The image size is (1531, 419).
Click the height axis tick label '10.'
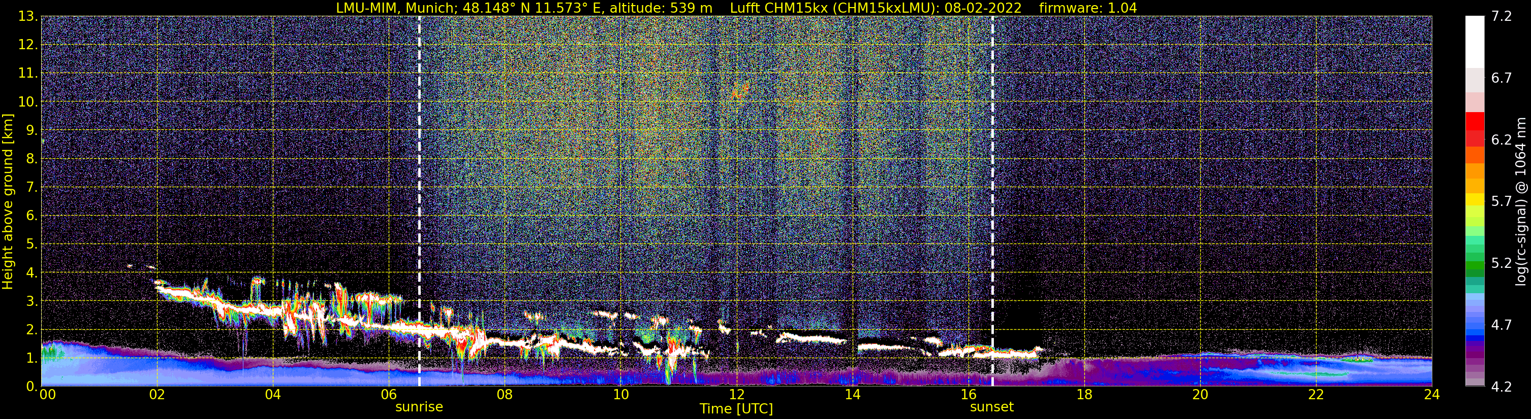click(28, 102)
